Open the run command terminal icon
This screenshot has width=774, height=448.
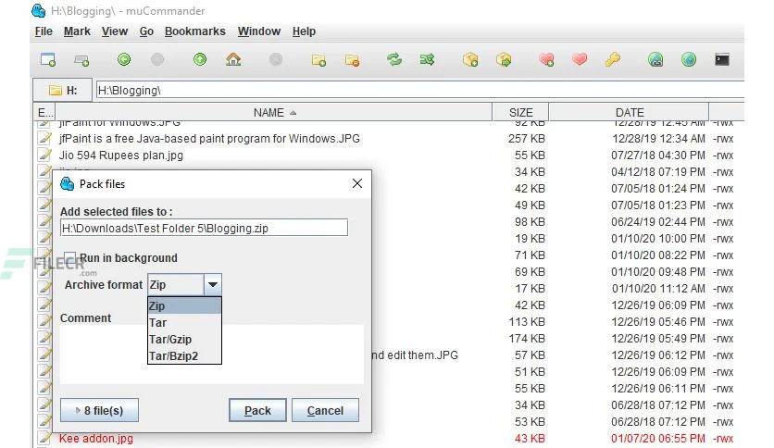coord(721,59)
